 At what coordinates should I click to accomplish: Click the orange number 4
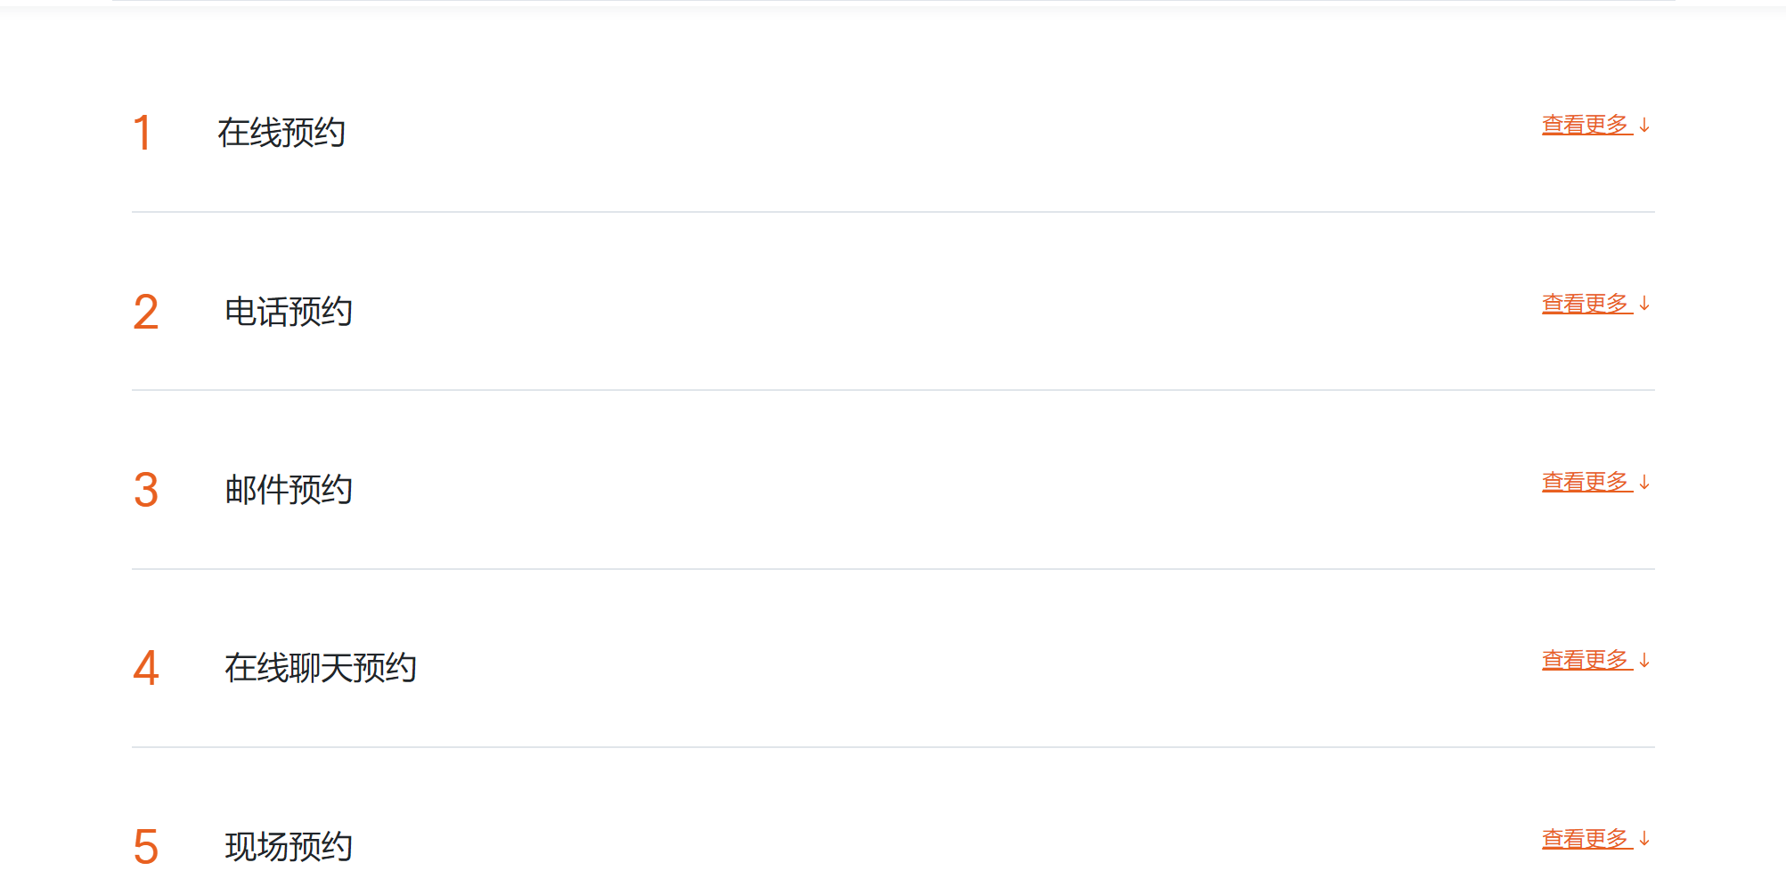(x=146, y=669)
